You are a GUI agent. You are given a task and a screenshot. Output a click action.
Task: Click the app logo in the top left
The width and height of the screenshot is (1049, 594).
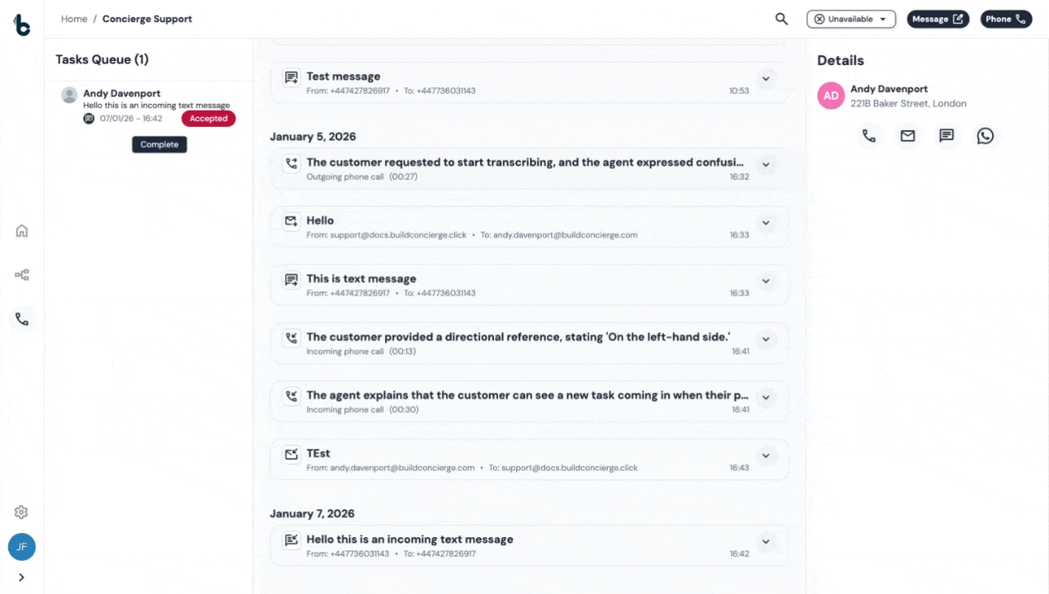click(x=21, y=24)
